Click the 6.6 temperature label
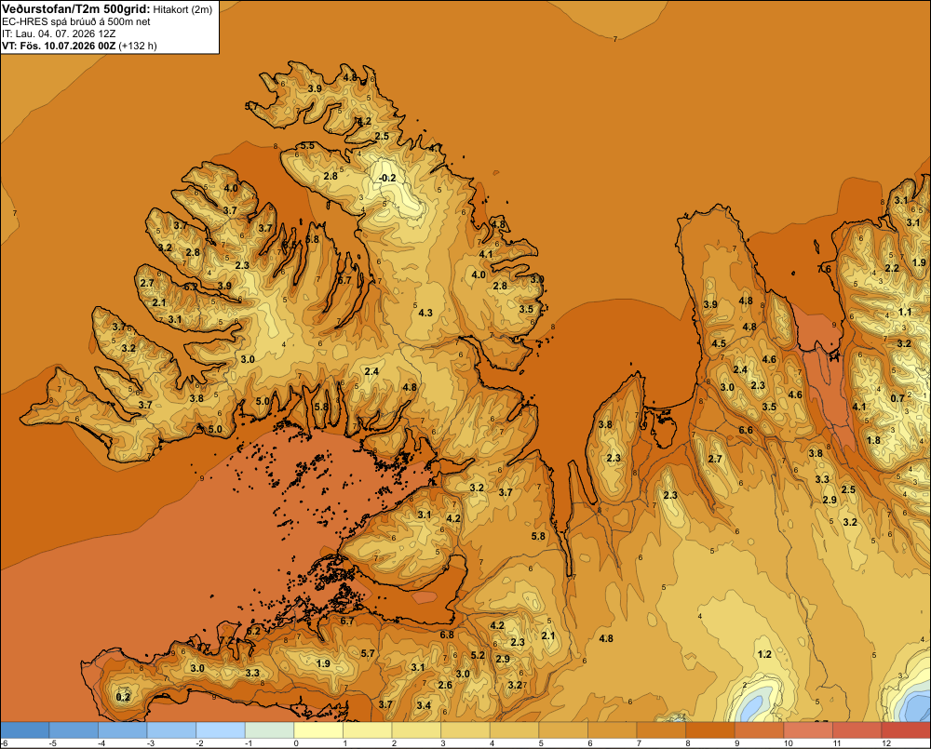Viewport: 931px width, 749px height. click(x=746, y=430)
